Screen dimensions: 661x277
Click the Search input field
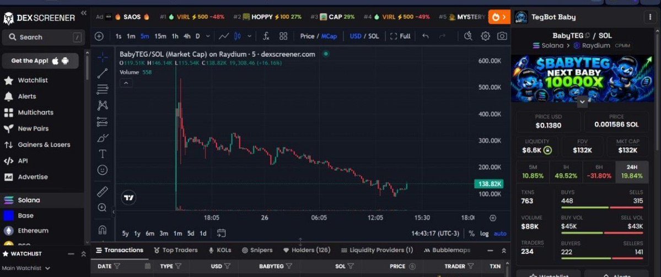(42, 37)
